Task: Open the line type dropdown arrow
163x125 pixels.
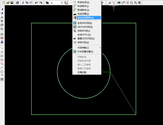Action: tap(103, 3)
